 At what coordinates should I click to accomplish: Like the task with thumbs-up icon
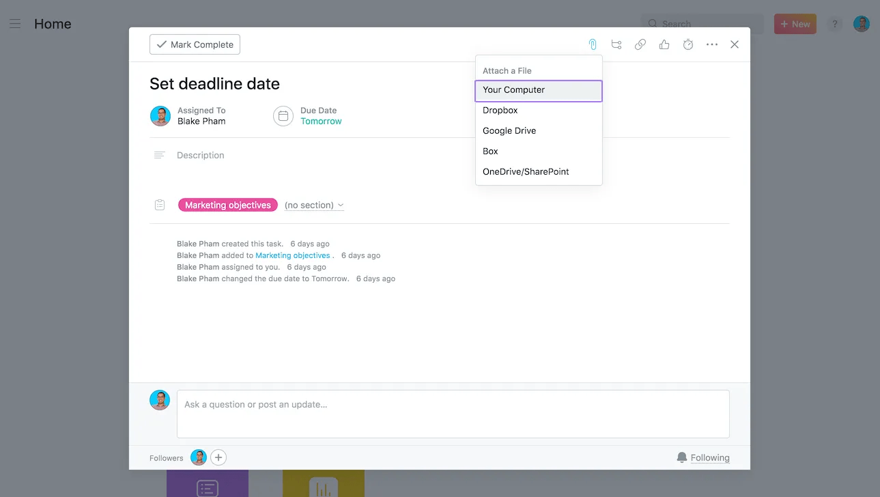click(x=664, y=44)
